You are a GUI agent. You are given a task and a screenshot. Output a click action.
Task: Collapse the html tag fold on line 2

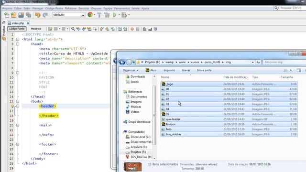18,39
